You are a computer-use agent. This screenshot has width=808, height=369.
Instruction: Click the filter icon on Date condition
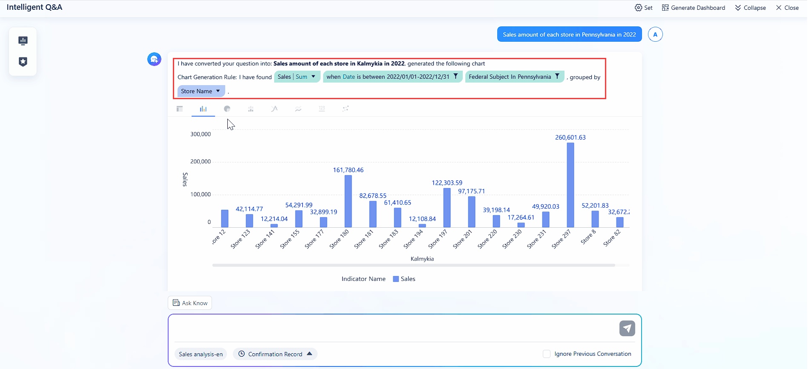(x=456, y=77)
